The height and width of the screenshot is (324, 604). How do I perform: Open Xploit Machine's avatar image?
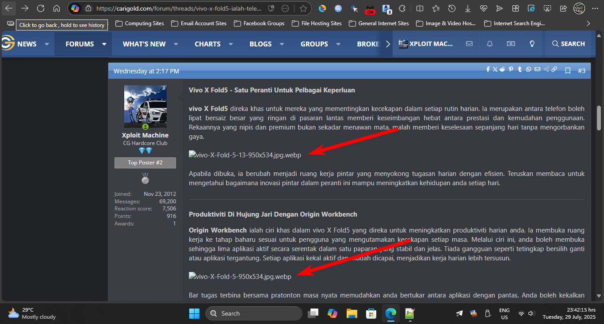145,107
